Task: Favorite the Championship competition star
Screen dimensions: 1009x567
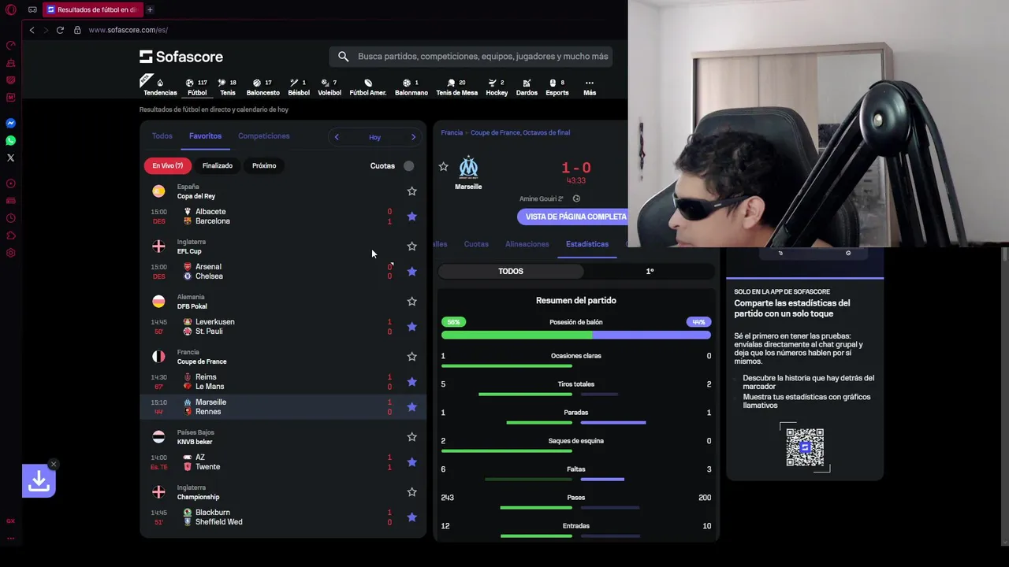Action: [x=411, y=492]
